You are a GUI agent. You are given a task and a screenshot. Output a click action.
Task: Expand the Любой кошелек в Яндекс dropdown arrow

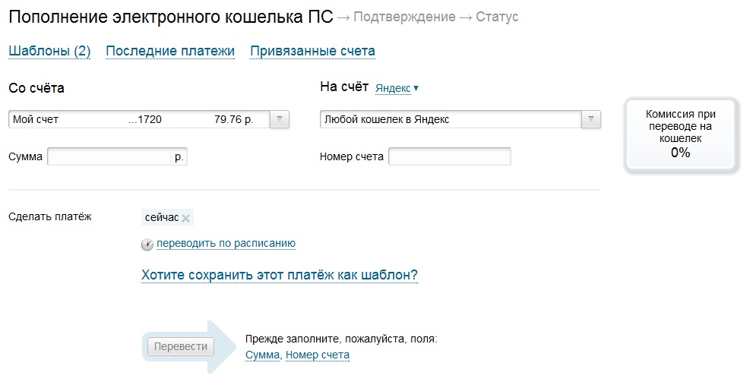[x=591, y=119]
